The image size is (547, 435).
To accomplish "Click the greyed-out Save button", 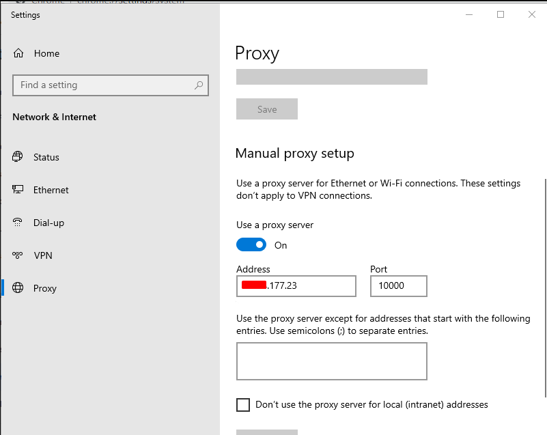I will (267, 109).
